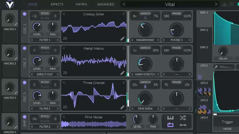Viewport: 239px width, 134px height.
Task: Click Macro 4 edit pencil icon
Action: [x=16, y=127]
